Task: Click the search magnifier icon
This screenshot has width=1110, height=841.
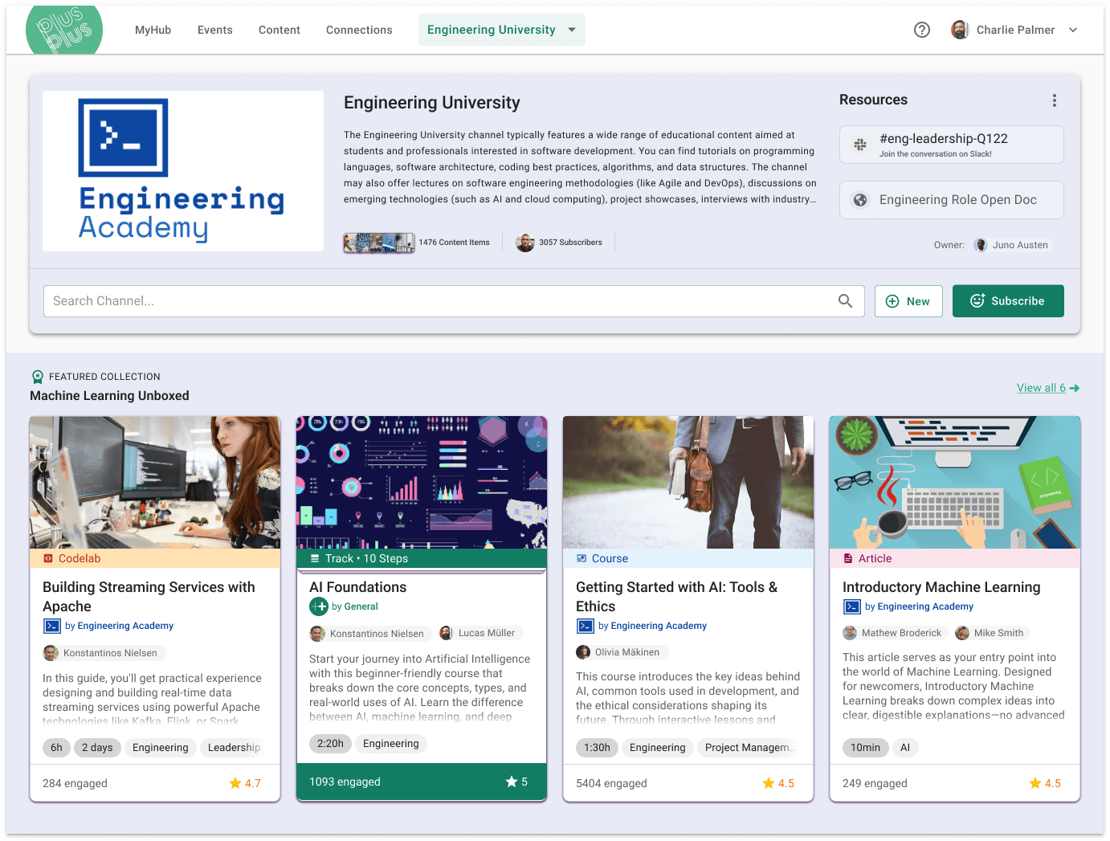Action: [845, 301]
